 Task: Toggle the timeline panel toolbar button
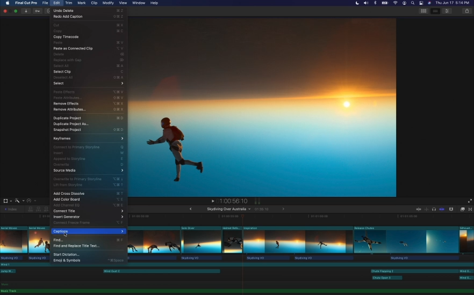point(435,11)
